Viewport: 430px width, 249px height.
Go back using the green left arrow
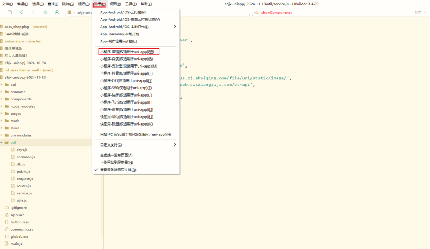tap(21, 12)
